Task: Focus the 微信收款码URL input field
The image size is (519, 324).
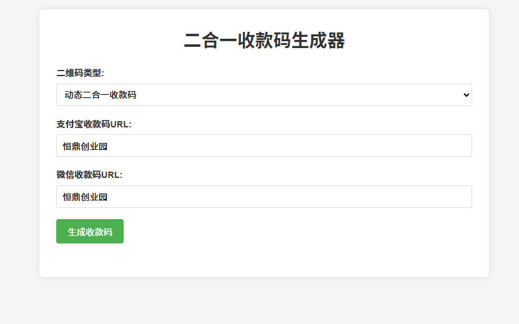Action: [264, 197]
